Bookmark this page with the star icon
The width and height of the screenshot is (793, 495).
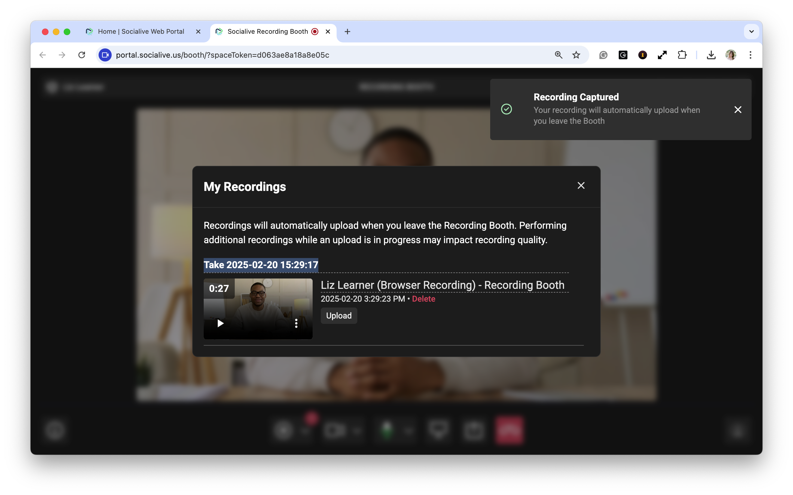(x=576, y=55)
